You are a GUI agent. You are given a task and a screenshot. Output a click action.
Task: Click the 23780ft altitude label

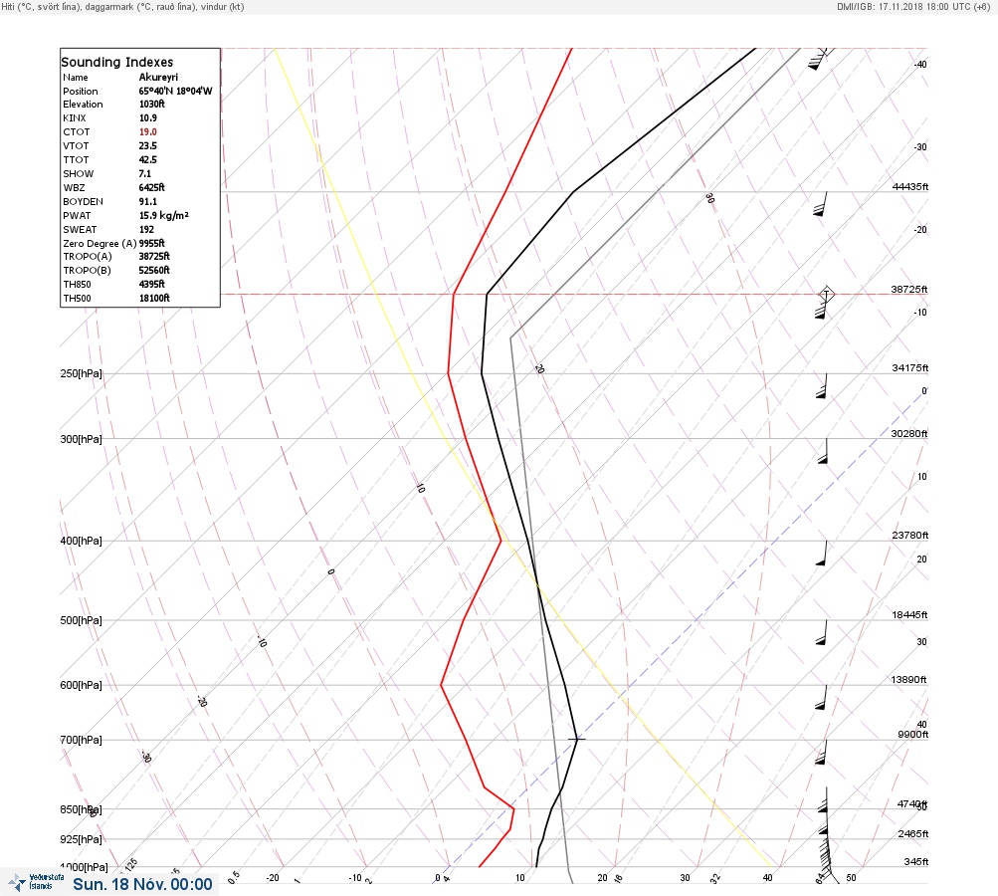pyautogui.click(x=910, y=535)
